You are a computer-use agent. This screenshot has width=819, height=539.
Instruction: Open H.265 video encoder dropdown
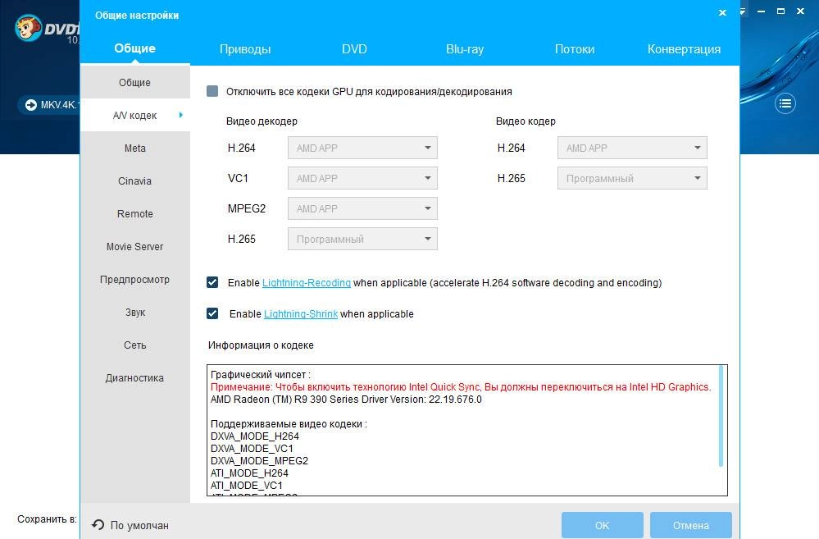(x=632, y=178)
